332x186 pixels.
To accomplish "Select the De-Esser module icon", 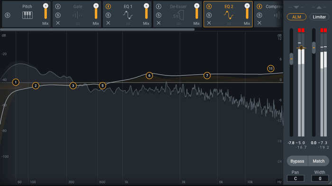I will [178, 15].
